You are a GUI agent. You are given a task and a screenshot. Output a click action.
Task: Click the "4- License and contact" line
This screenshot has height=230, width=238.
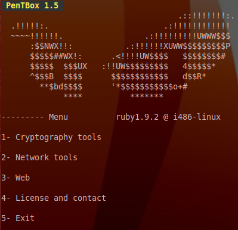54,198
